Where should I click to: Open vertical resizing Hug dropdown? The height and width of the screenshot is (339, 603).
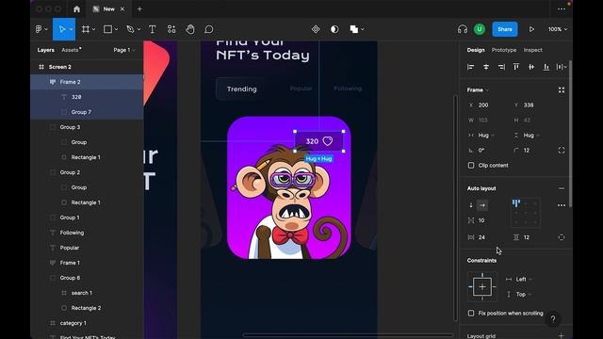(x=531, y=136)
